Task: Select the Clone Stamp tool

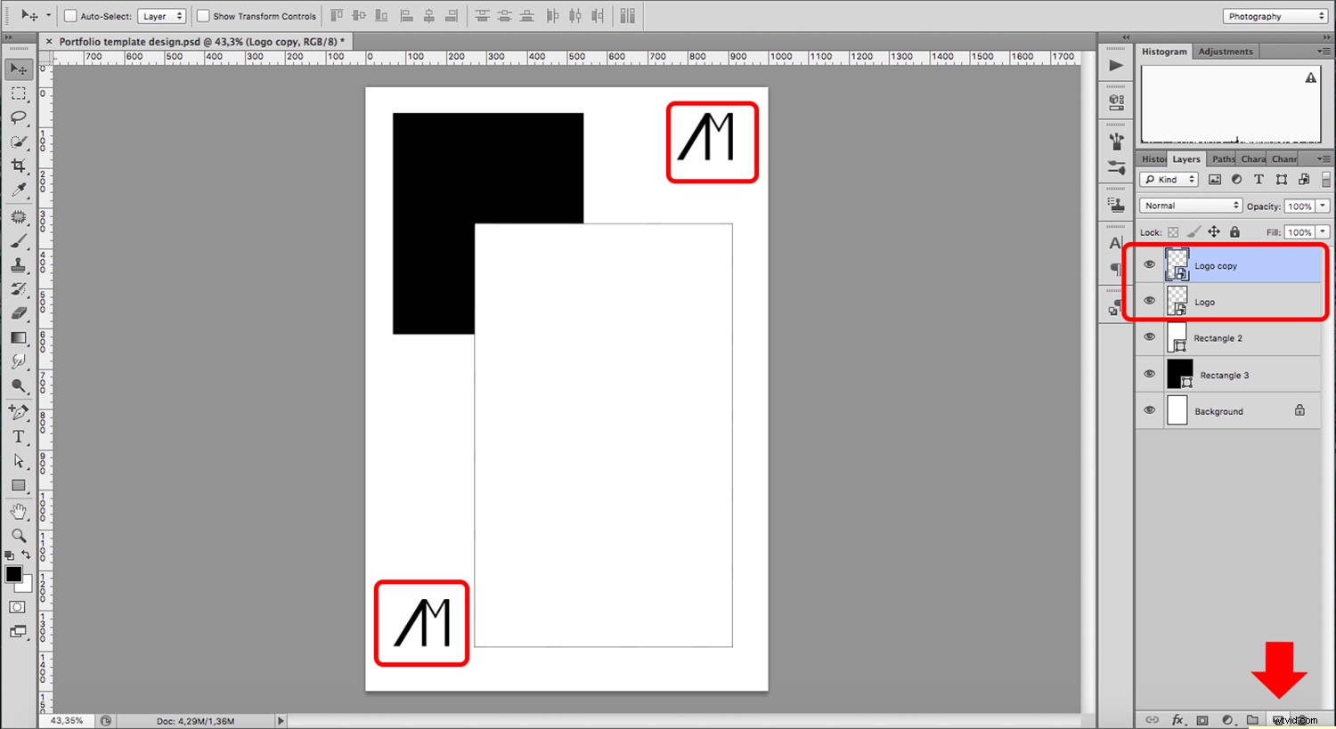Action: pyautogui.click(x=18, y=264)
